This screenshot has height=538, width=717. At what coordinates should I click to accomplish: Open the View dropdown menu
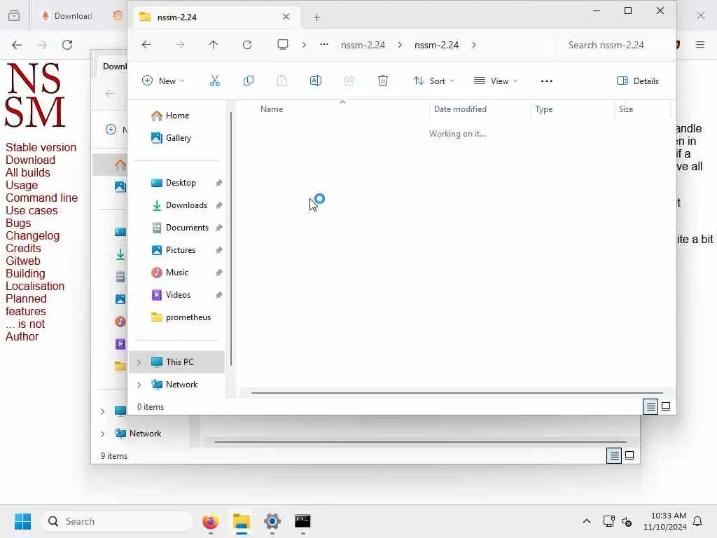click(x=496, y=81)
